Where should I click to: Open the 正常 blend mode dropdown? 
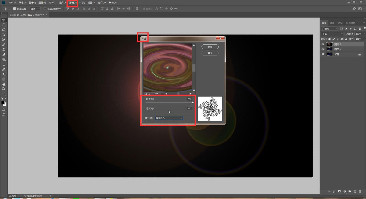[x=332, y=34]
